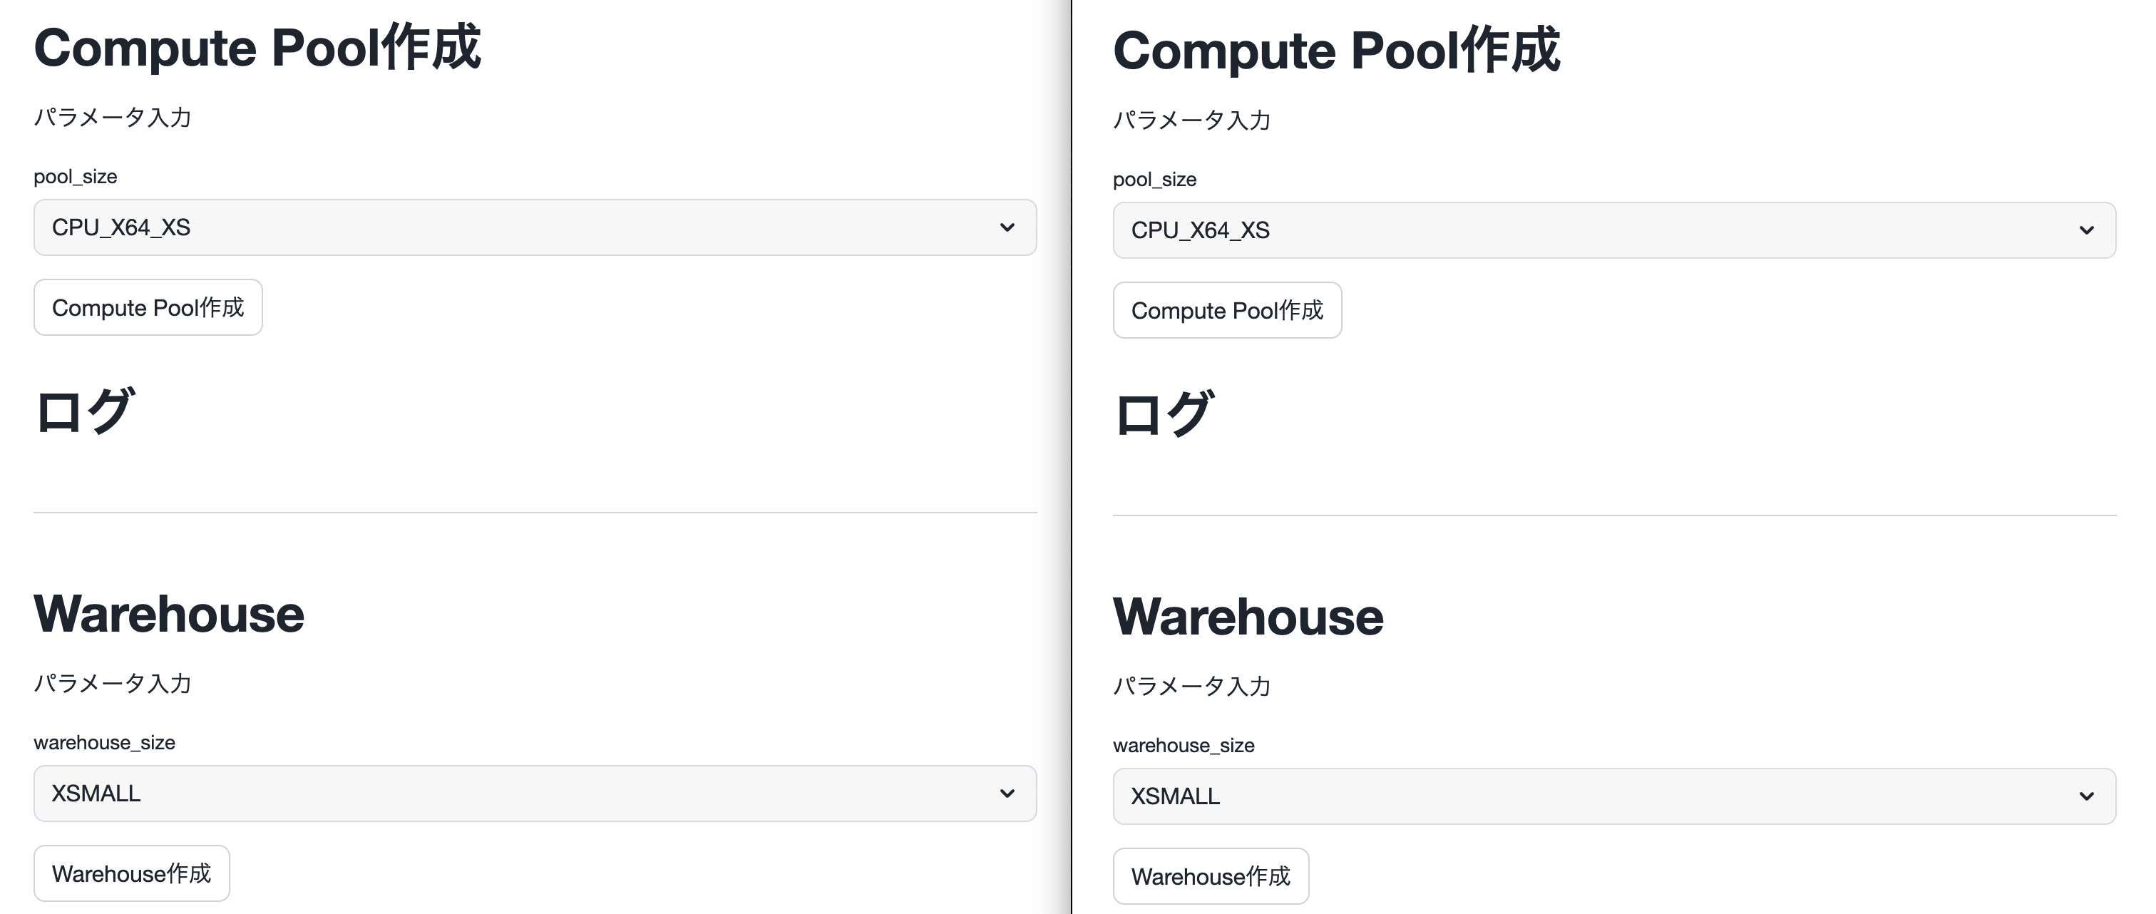Image resolution: width=2156 pixels, height=914 pixels.
Task: Click the pool_size label in the left pane
Action: point(76,177)
